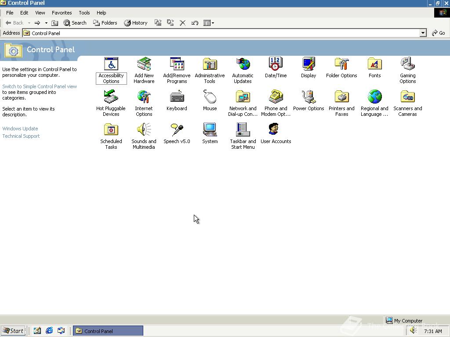Open Taskbar and Start Menu settings
This screenshot has width=450, height=337.
[243, 136]
